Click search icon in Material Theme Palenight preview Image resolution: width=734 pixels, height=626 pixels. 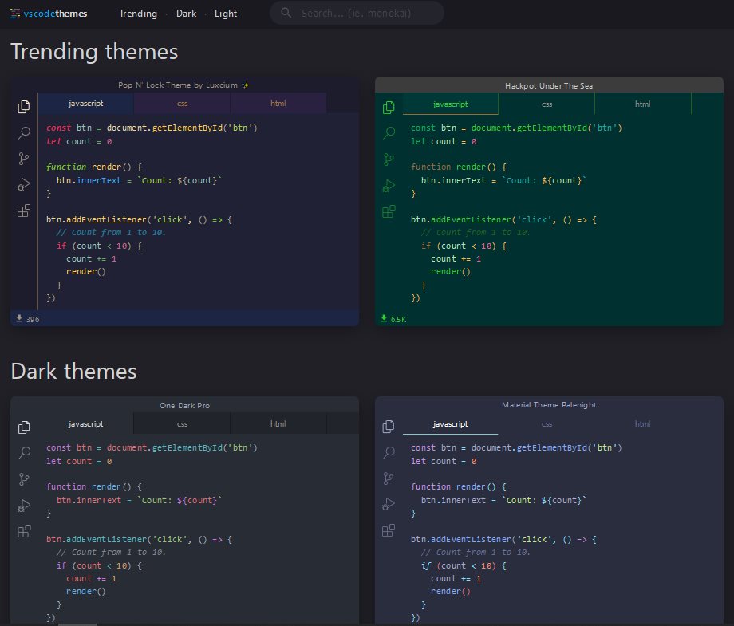tap(389, 453)
